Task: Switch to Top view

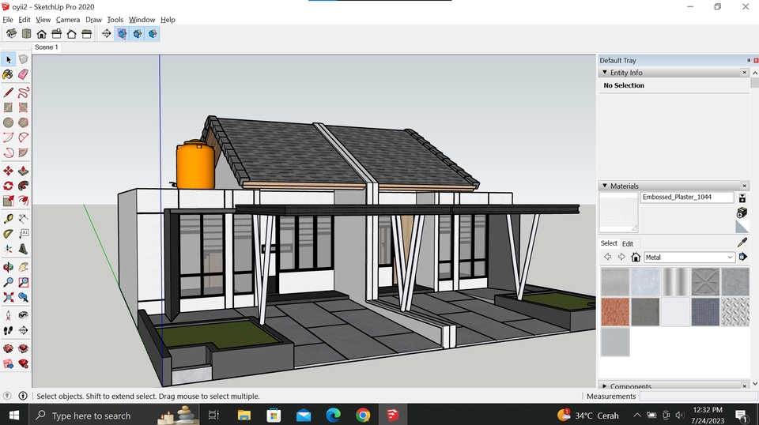Action: click(27, 34)
